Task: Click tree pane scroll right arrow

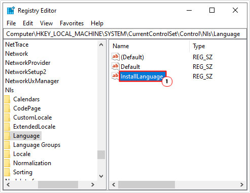Action: pyautogui.click(x=92, y=184)
